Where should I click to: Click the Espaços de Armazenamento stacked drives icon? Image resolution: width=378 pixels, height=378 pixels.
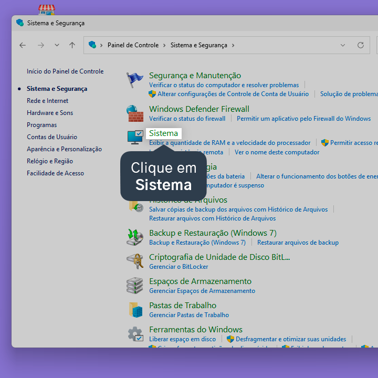(135, 286)
